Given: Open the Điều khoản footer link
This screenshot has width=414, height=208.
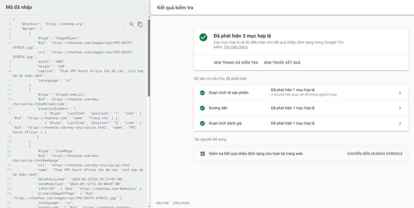Looking at the screenshot, I should (181, 202).
